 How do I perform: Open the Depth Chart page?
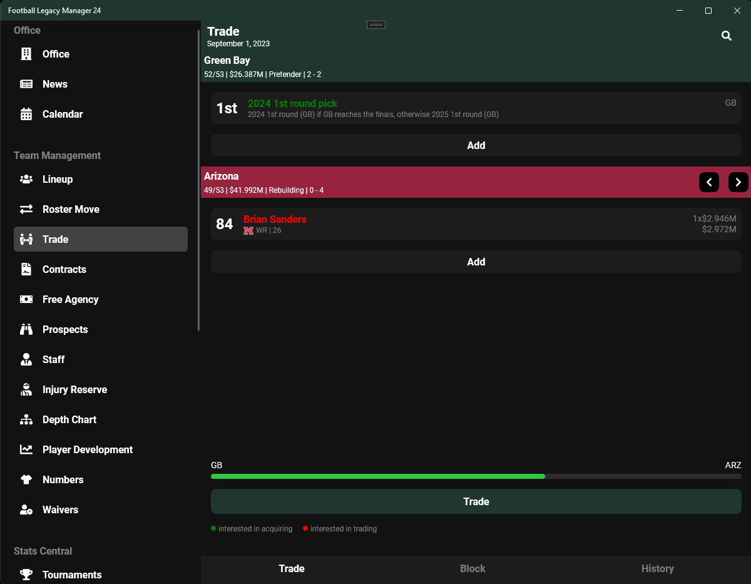click(101, 419)
